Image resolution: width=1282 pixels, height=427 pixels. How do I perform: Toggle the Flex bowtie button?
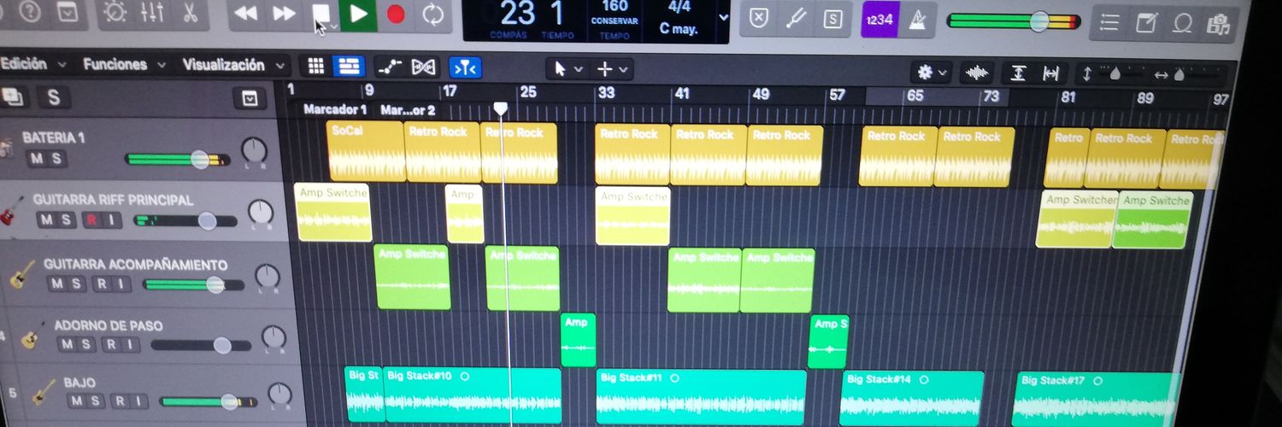pyautogui.click(x=423, y=67)
